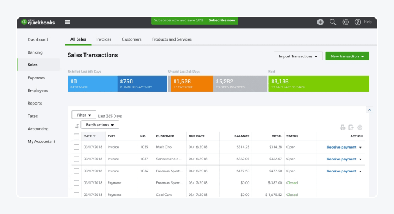Open the plus create-new icon
394x214 pixels.
click(x=320, y=22)
